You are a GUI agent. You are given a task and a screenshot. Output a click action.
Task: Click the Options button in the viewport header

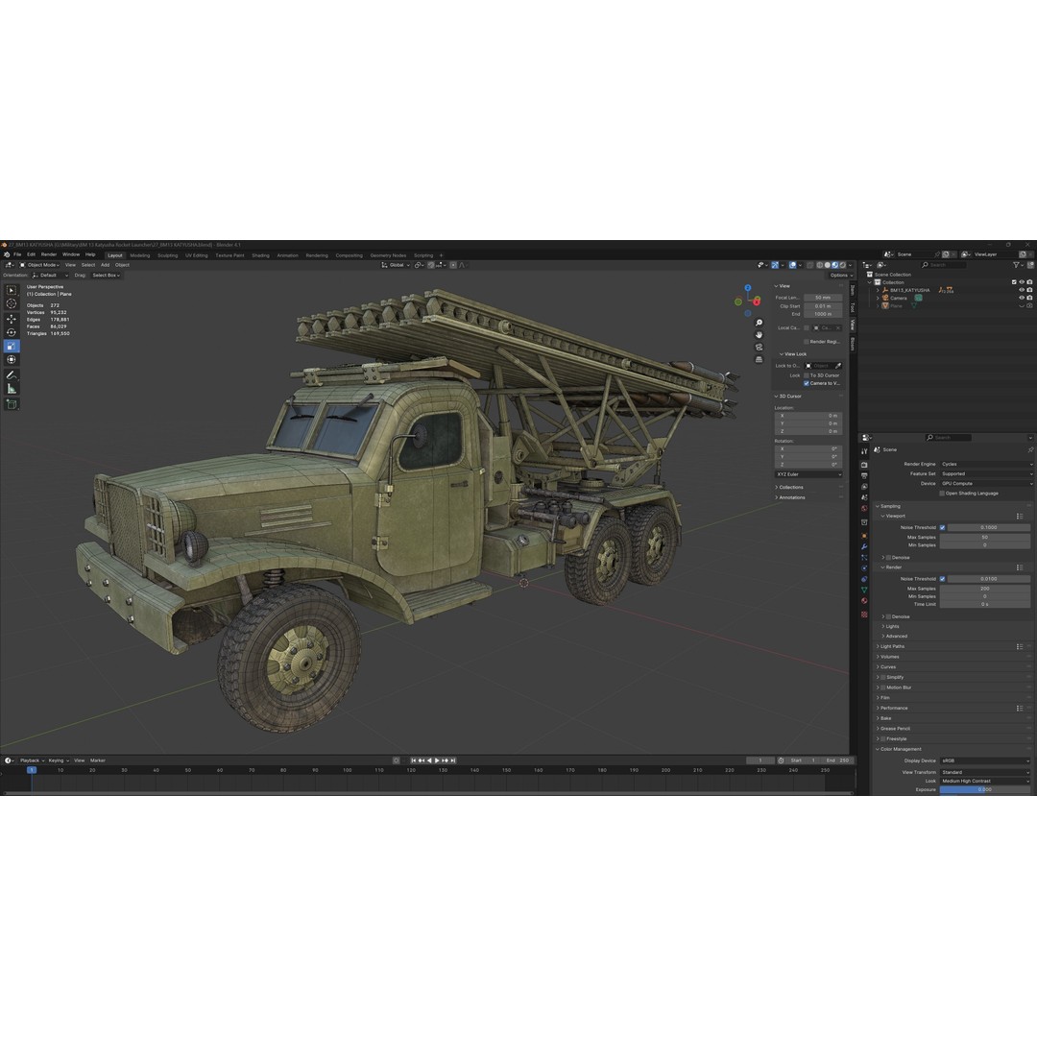click(x=841, y=274)
